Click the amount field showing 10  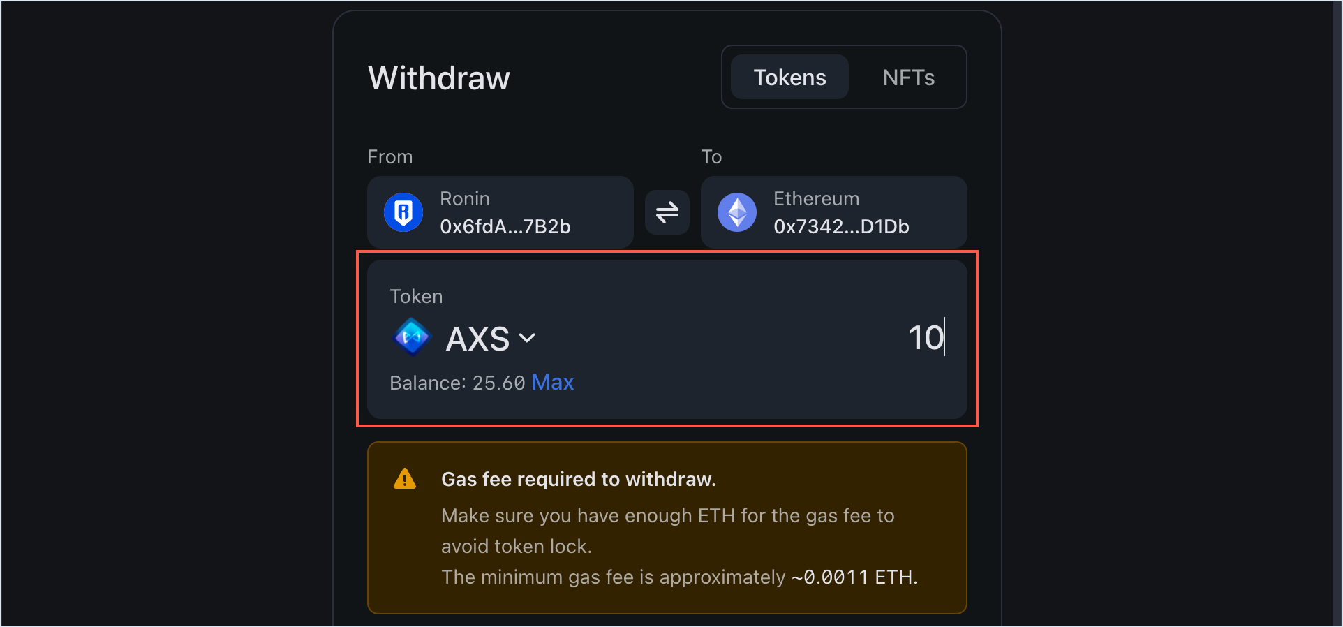[925, 337]
